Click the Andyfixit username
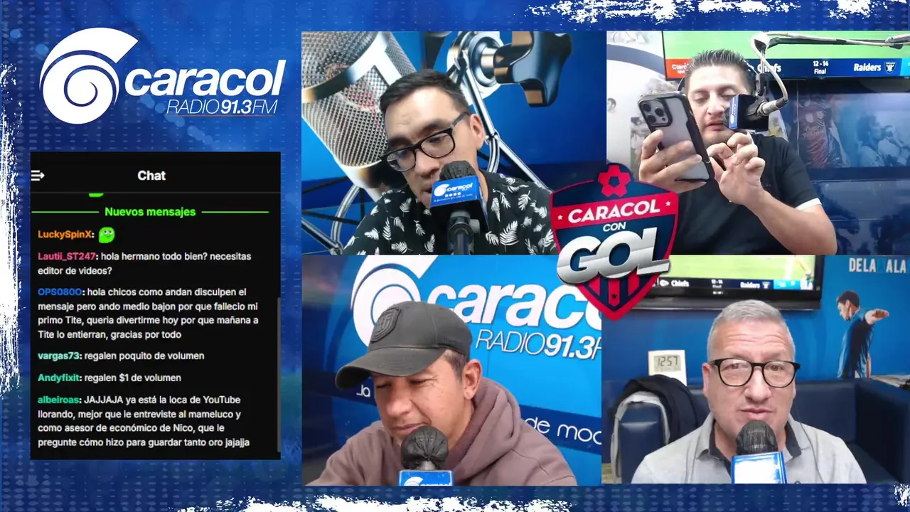This screenshot has height=512, width=910. tap(59, 378)
